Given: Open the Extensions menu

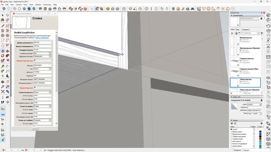Looking at the screenshot, I should click(47, 5).
